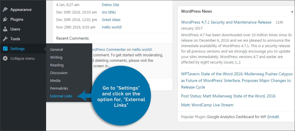
Task: Click the Settings sliders icon
Action: coord(5,49)
